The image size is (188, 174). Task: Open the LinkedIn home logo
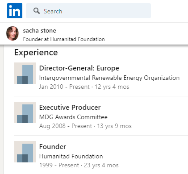tap(15, 11)
